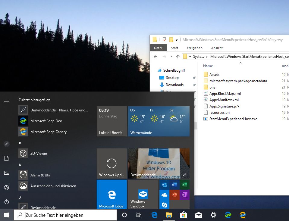Go up one folder level in Explorer
Viewport: 289px width, 221px height.
click(x=178, y=57)
